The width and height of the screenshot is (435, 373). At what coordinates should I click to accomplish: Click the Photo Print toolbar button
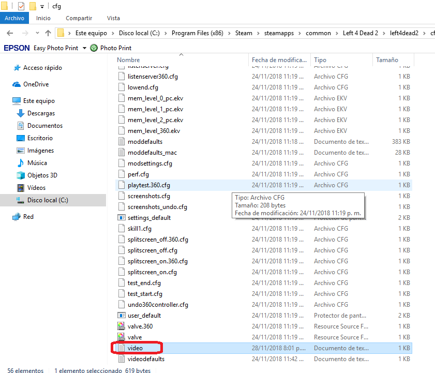point(111,48)
